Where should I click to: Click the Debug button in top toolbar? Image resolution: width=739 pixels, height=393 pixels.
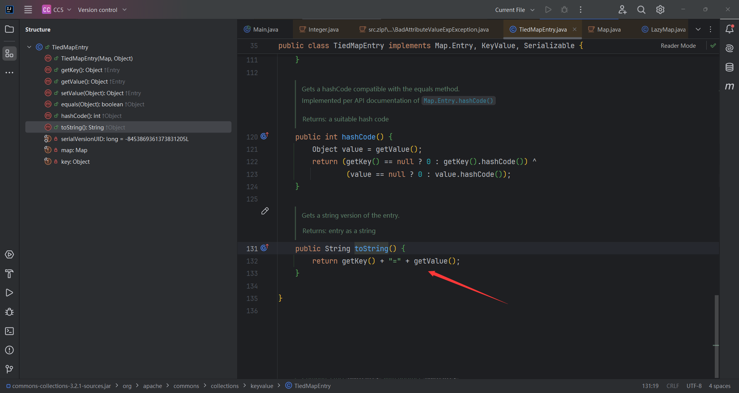[565, 10]
